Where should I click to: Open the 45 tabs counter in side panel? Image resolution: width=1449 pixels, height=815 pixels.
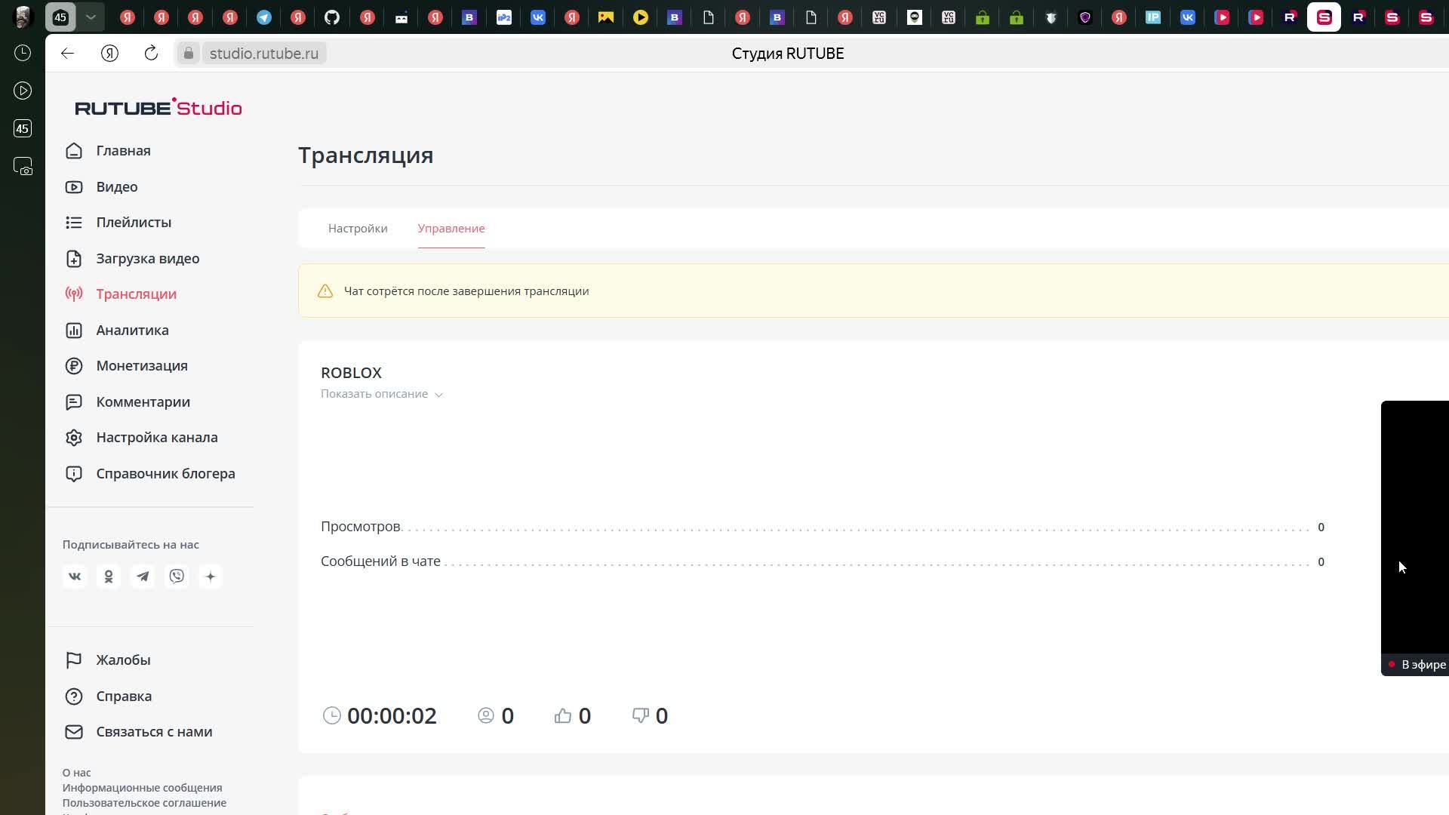coord(23,128)
